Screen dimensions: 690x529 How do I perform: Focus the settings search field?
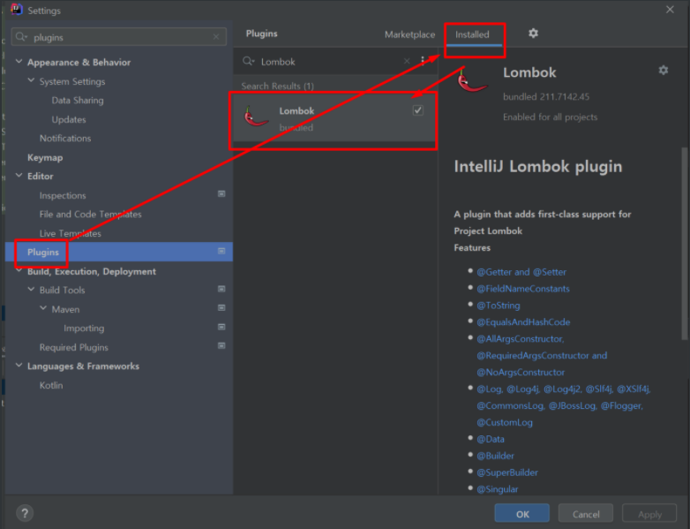pos(119,37)
